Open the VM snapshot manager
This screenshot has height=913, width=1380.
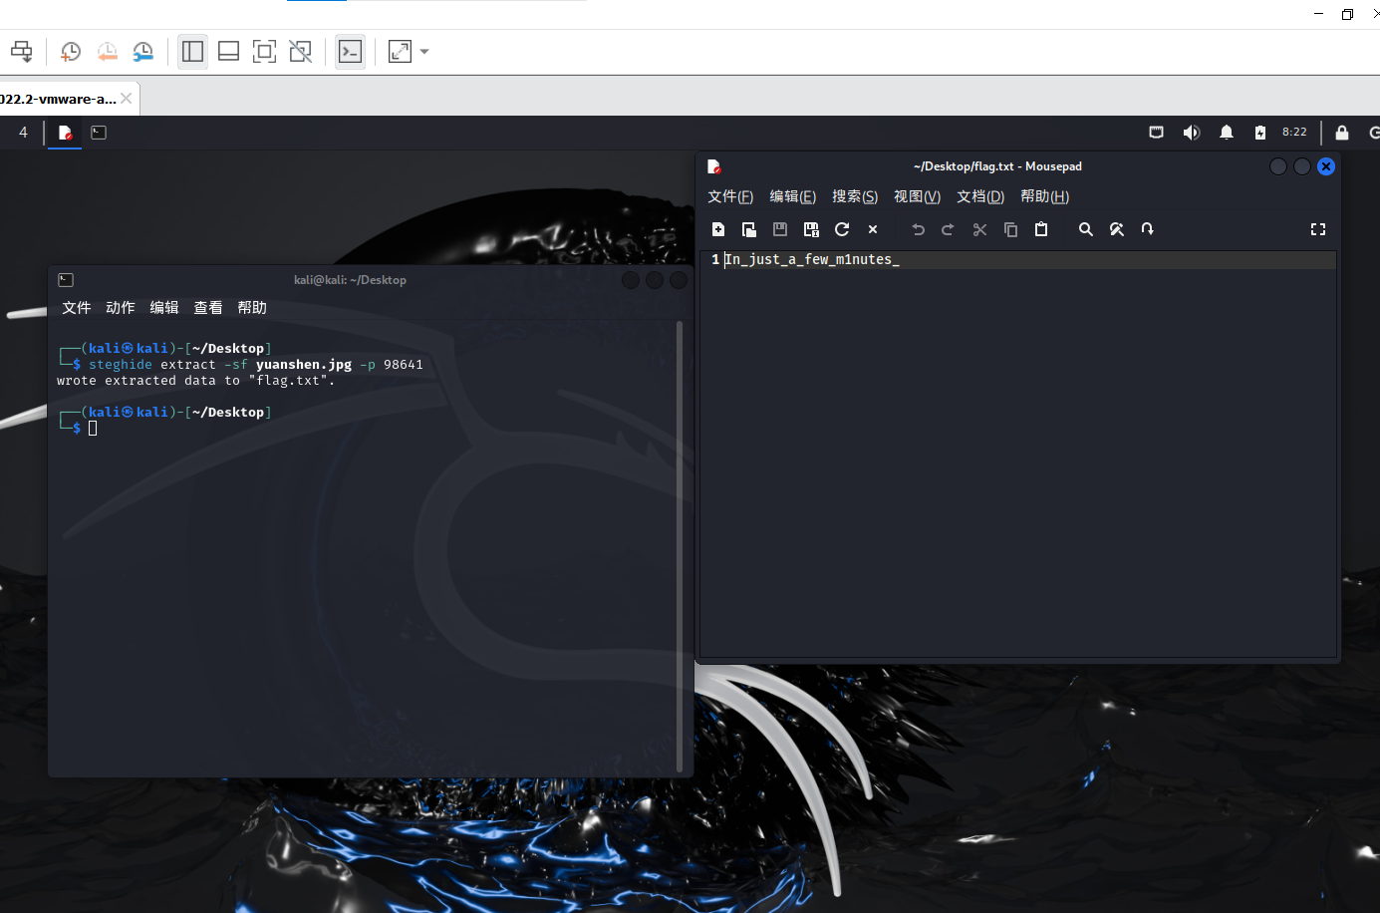tap(143, 52)
